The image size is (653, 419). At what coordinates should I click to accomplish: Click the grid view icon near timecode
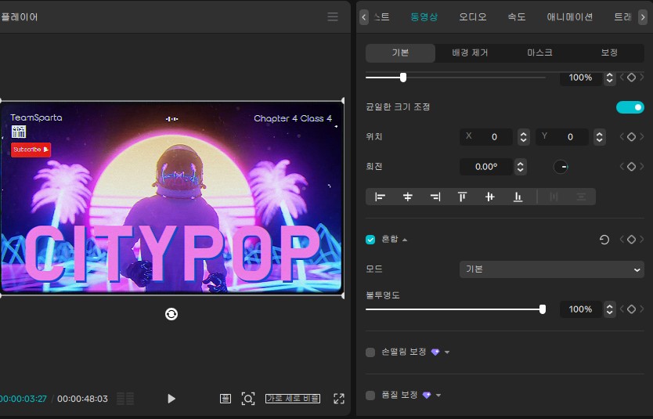pos(125,399)
